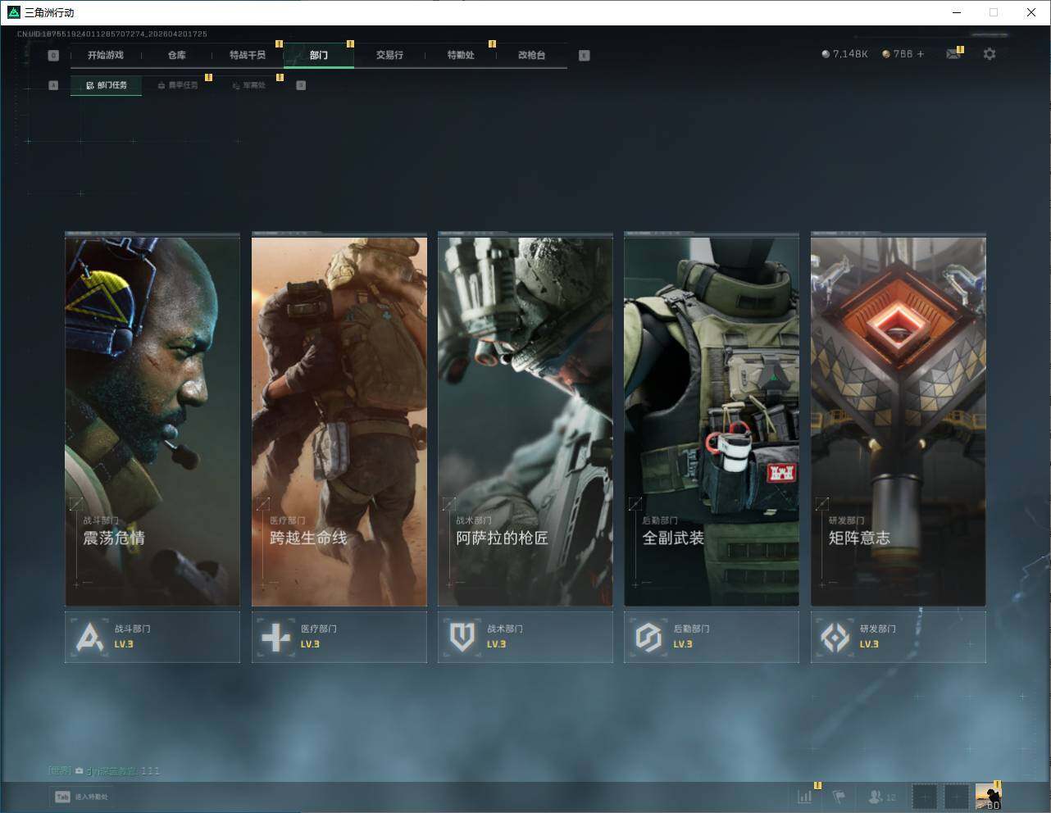Open the 跨越生命线 medical department card

click(x=339, y=421)
